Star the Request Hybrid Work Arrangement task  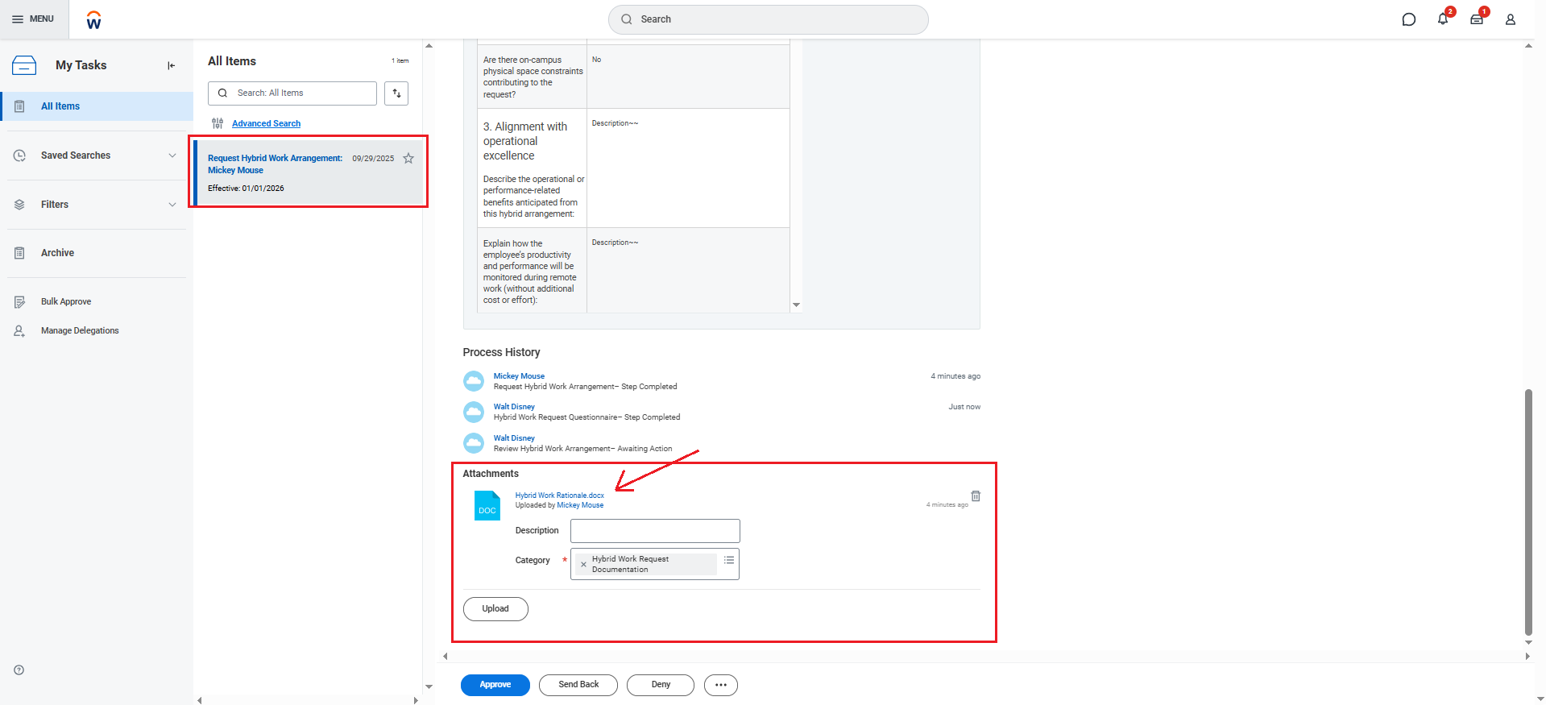(408, 159)
